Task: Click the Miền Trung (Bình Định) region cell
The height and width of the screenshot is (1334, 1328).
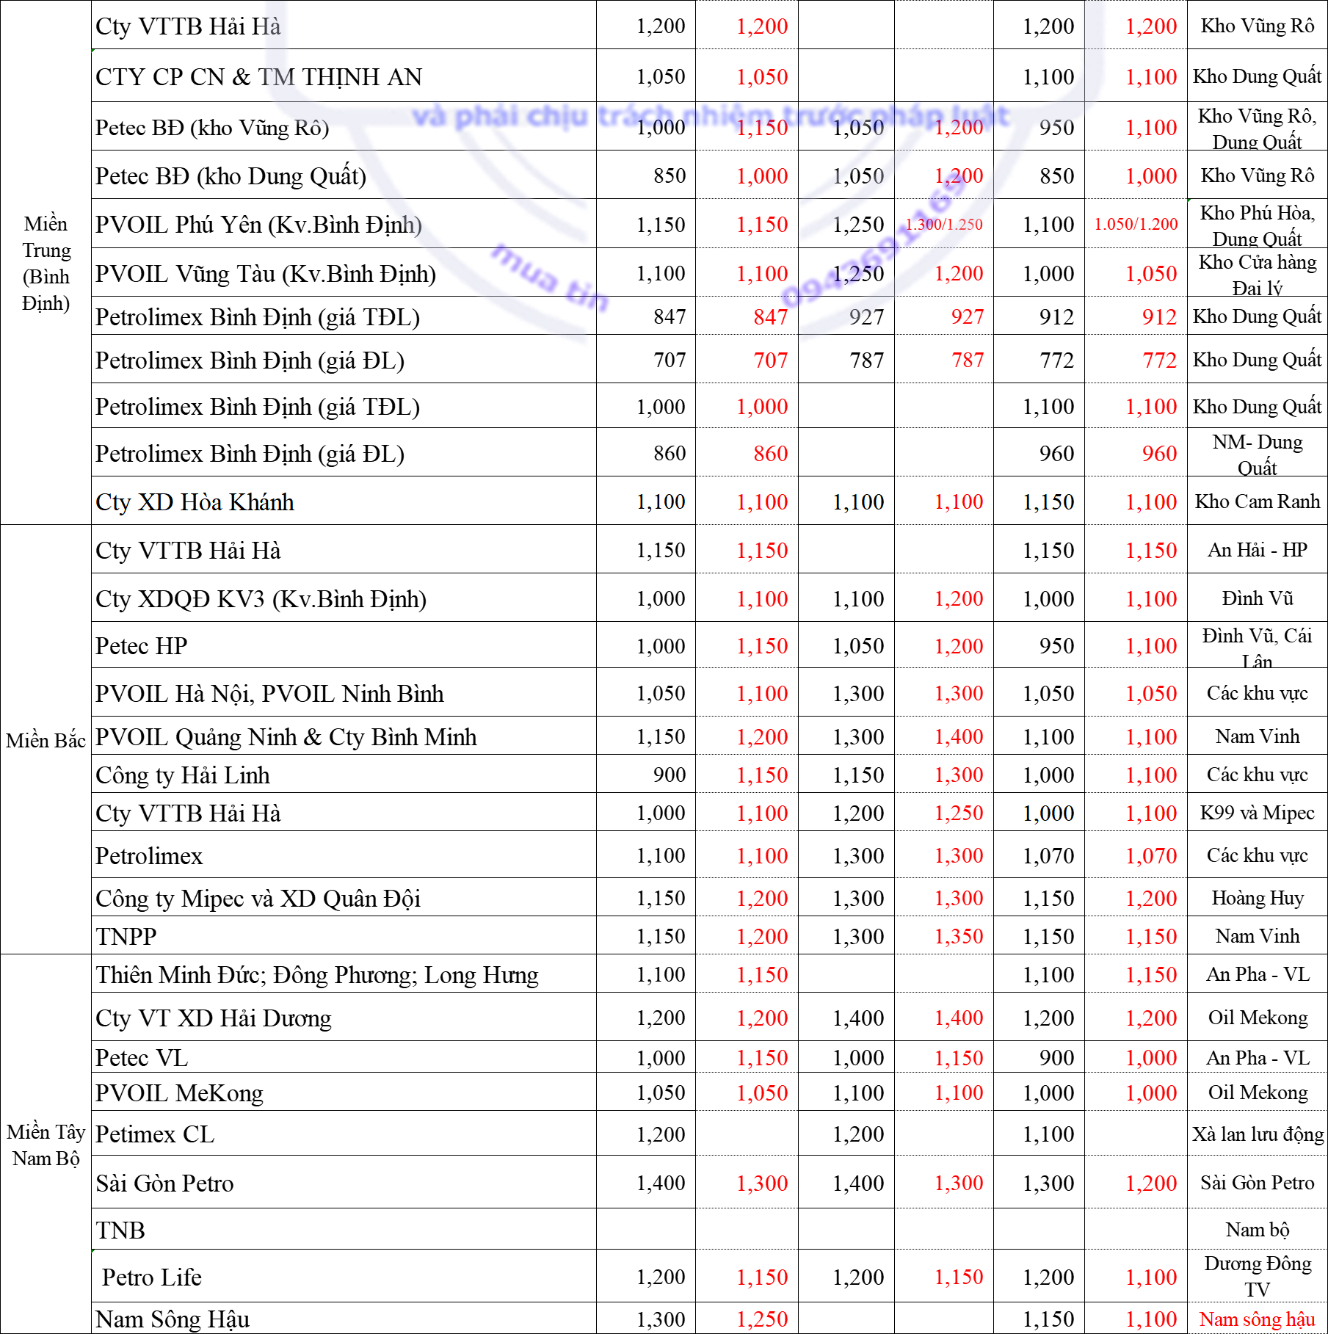Action: click(46, 263)
